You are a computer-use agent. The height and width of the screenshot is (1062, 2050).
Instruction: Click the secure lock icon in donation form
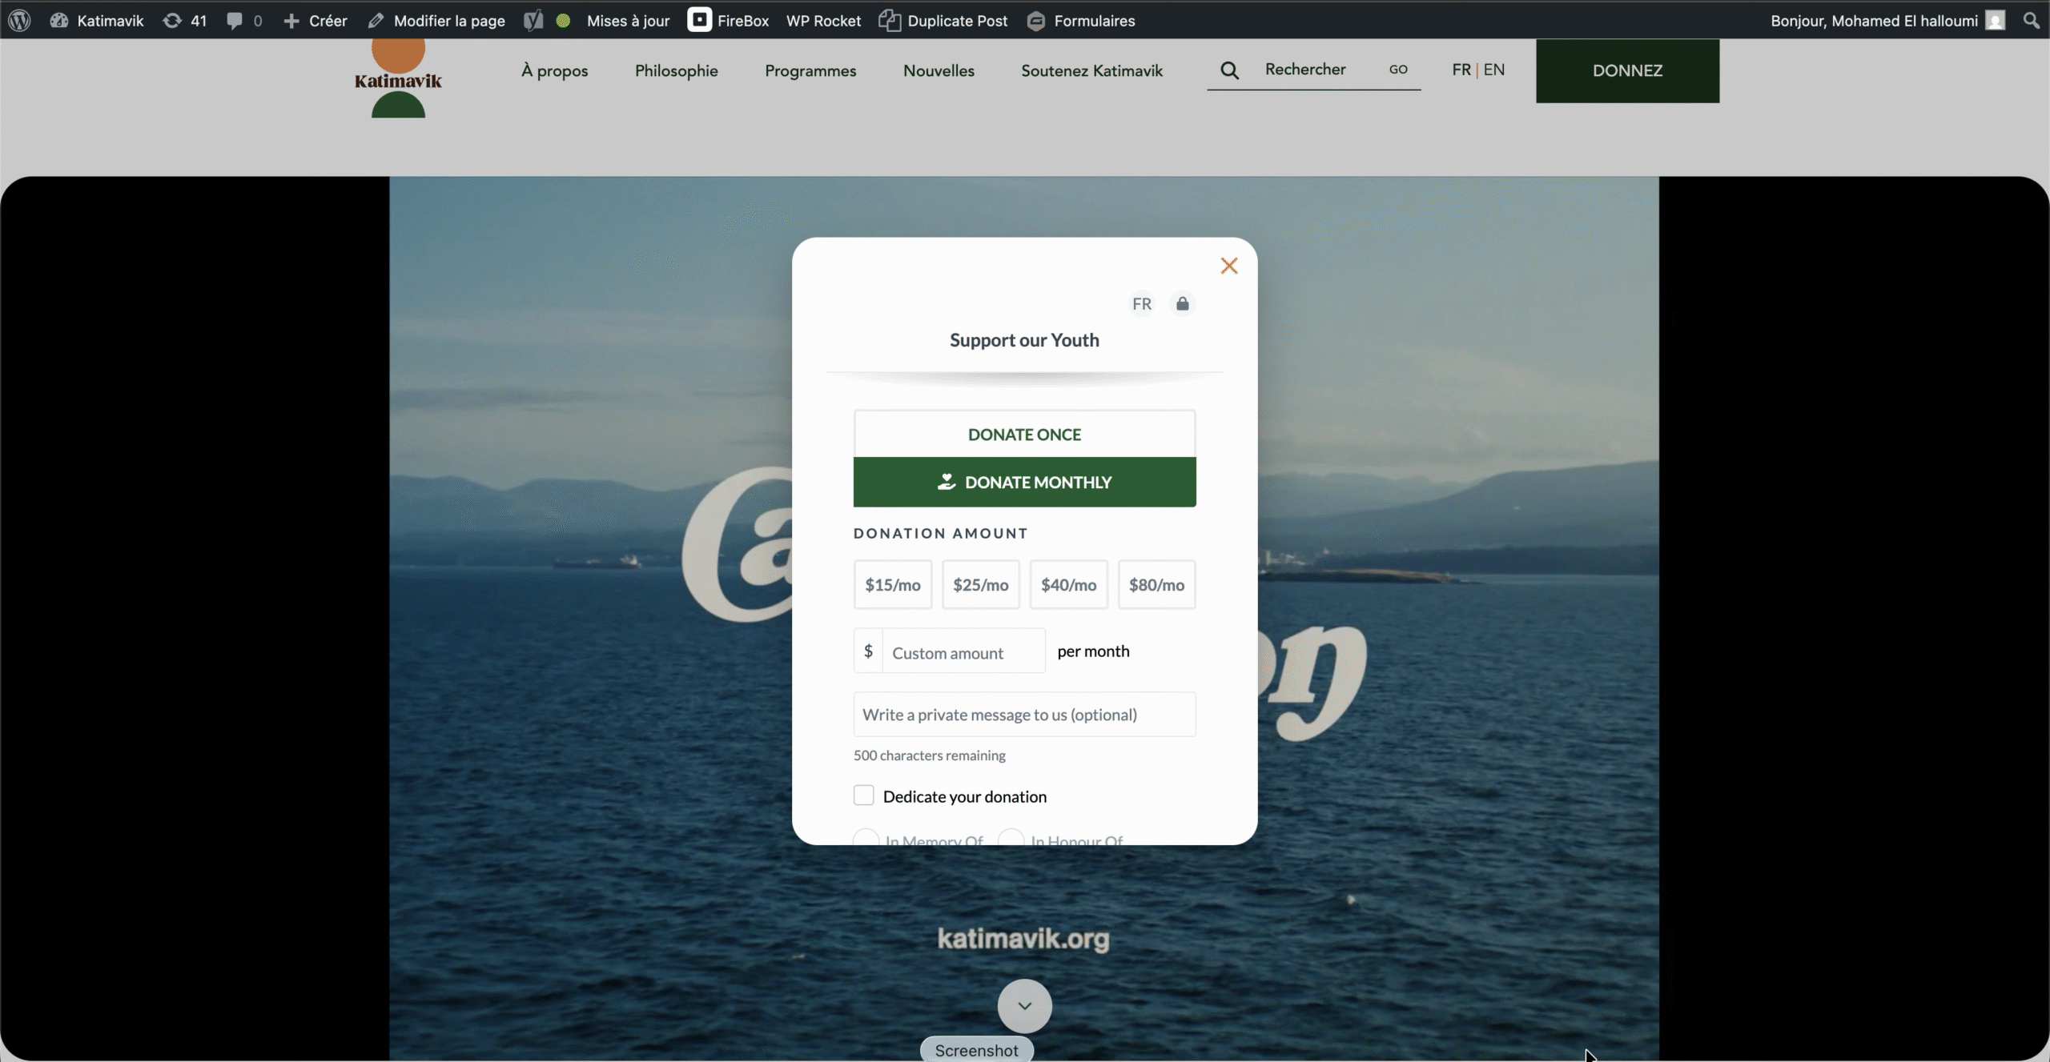coord(1182,304)
